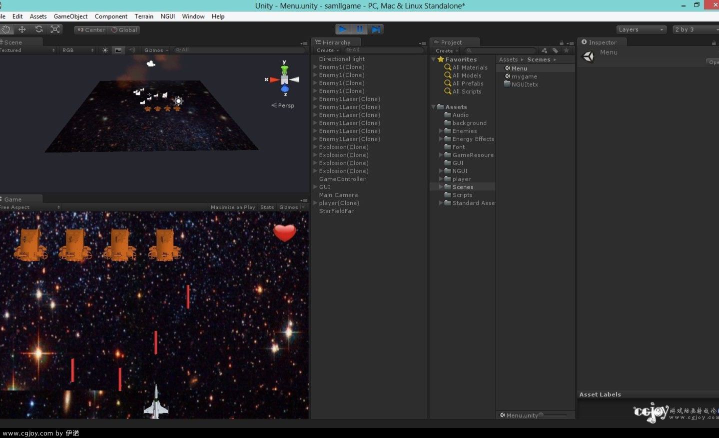Click the Scene gizmo green Y axis cone
The image size is (719, 438).
(284, 69)
